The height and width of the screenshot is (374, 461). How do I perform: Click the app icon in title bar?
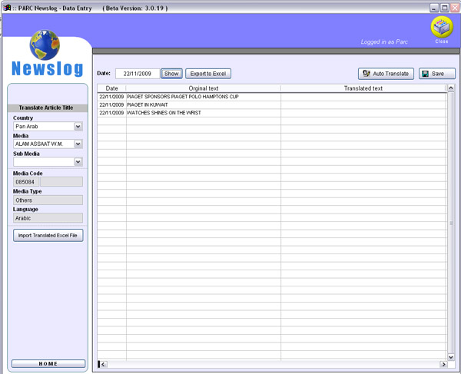point(7,8)
